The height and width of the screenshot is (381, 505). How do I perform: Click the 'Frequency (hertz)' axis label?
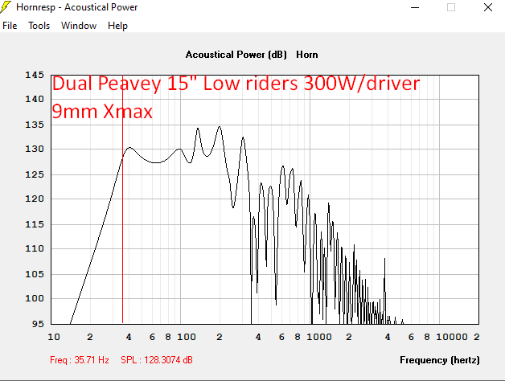tap(440, 360)
